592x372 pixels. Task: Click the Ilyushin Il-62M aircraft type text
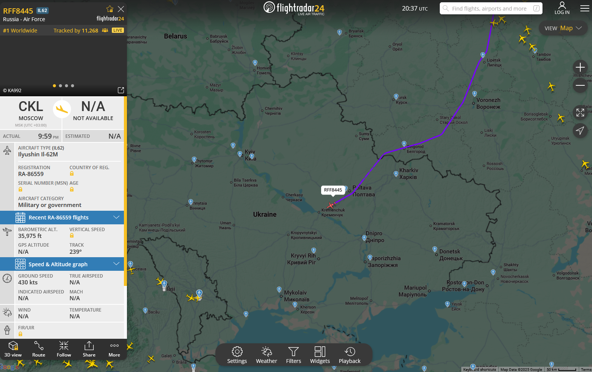[x=38, y=154]
